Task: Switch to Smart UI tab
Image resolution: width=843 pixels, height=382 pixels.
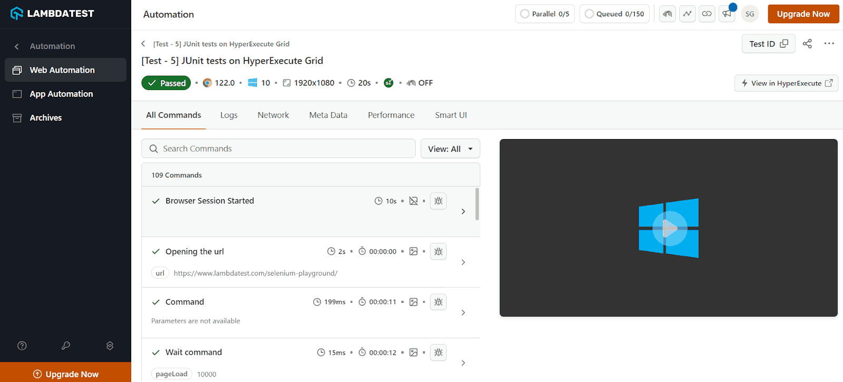Action: pyautogui.click(x=451, y=115)
